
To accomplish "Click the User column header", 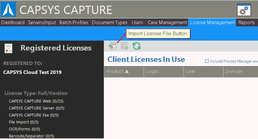I will pyautogui.click(x=204, y=71).
